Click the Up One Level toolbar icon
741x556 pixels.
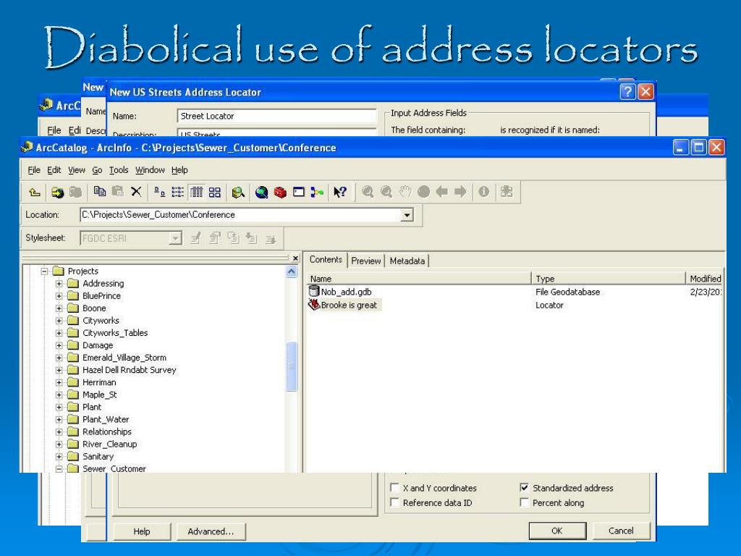click(35, 192)
